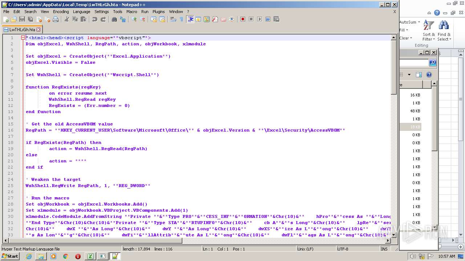465x261 pixels.
Task: Click the Redo arrow icon
Action: point(103,19)
